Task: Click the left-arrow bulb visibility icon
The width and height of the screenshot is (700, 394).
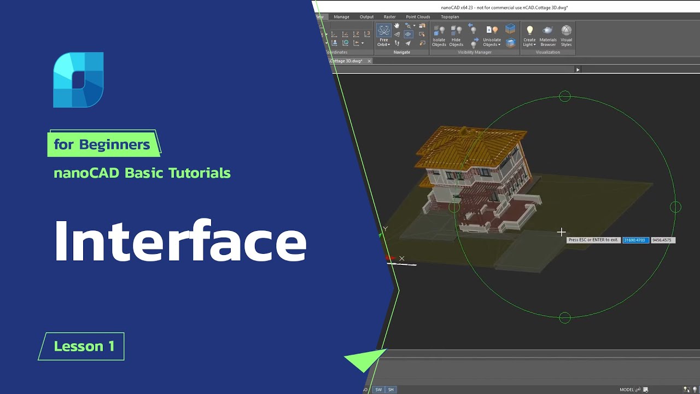Action: pos(472,28)
